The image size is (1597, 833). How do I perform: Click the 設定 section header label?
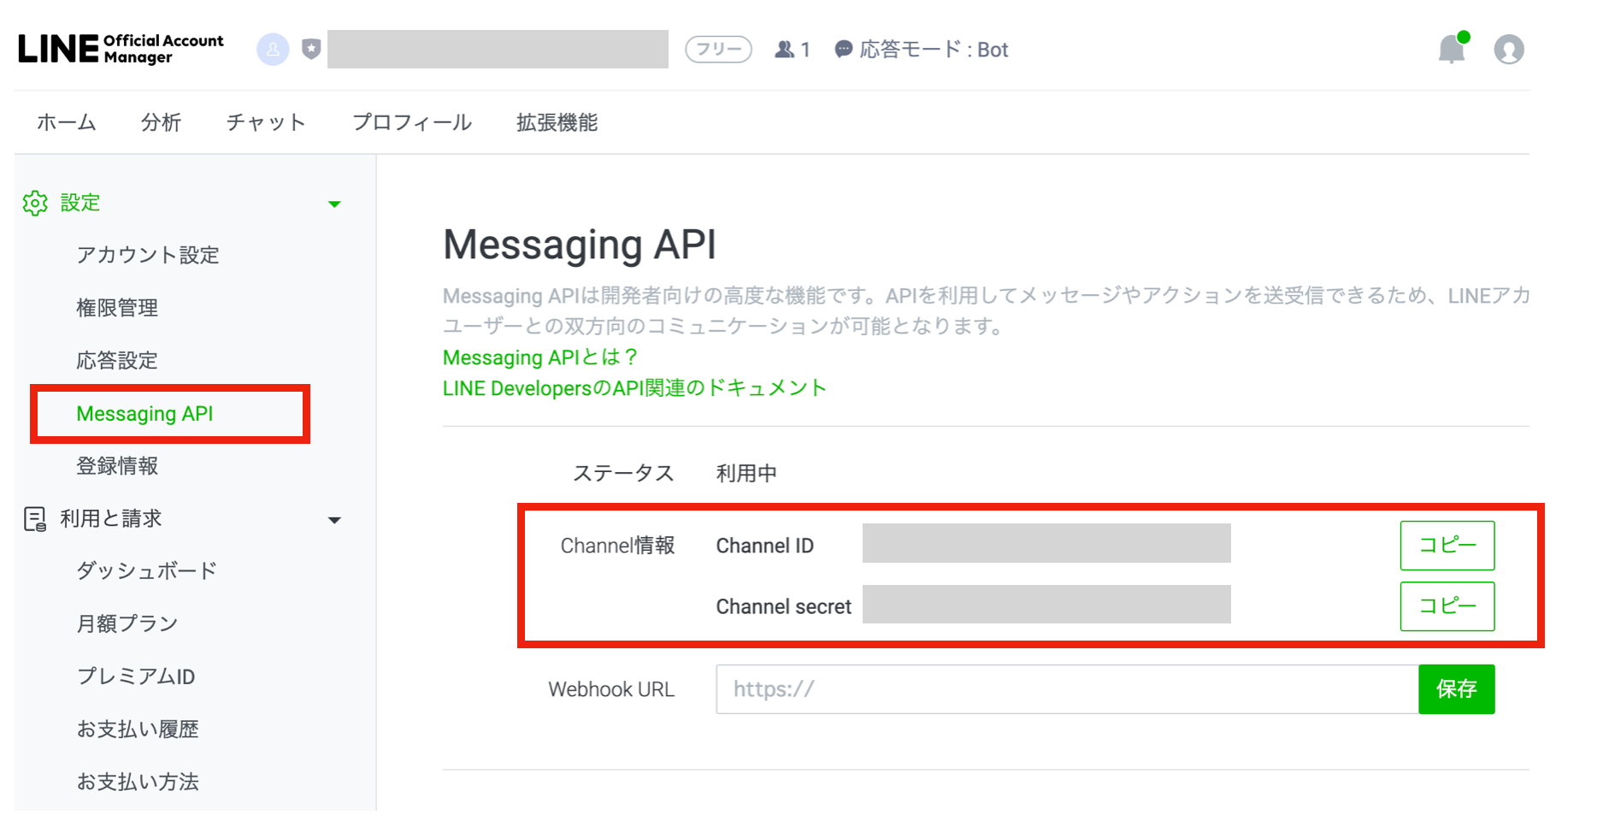point(80,204)
